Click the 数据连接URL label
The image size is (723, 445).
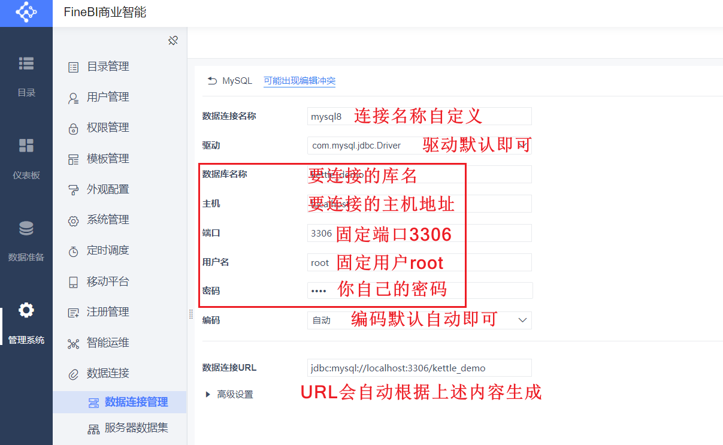(229, 368)
